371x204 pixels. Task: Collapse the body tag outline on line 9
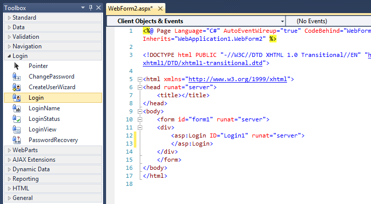point(140,112)
